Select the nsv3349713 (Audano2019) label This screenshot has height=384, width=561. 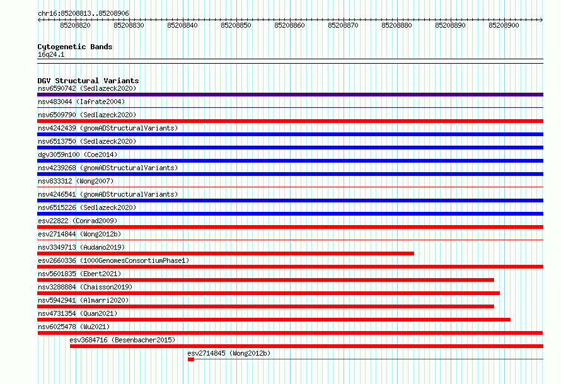81,247
